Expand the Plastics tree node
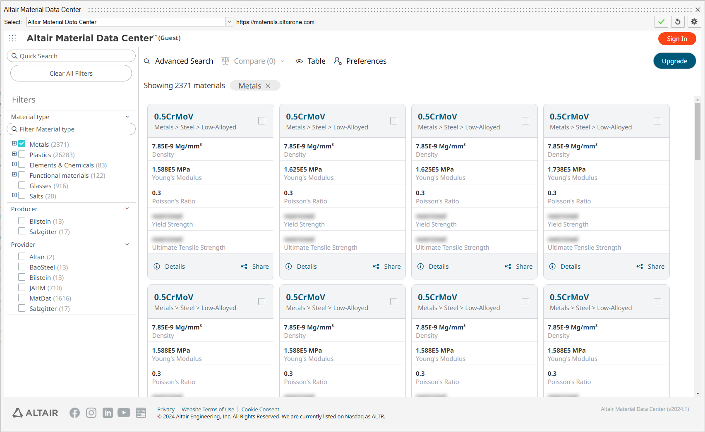 (14, 154)
